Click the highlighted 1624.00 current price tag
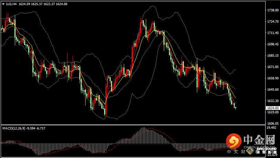 [x=273, y=108]
